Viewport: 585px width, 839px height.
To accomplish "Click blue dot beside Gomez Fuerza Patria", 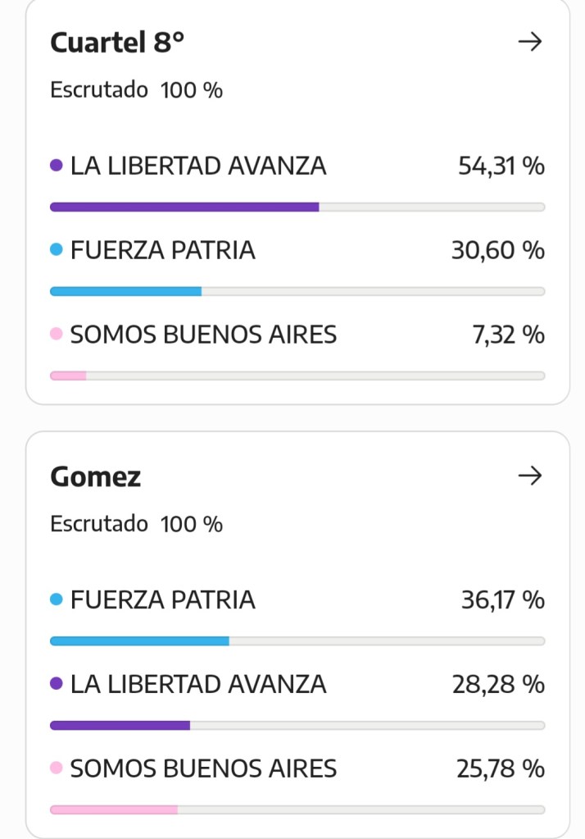I will pyautogui.click(x=57, y=600).
